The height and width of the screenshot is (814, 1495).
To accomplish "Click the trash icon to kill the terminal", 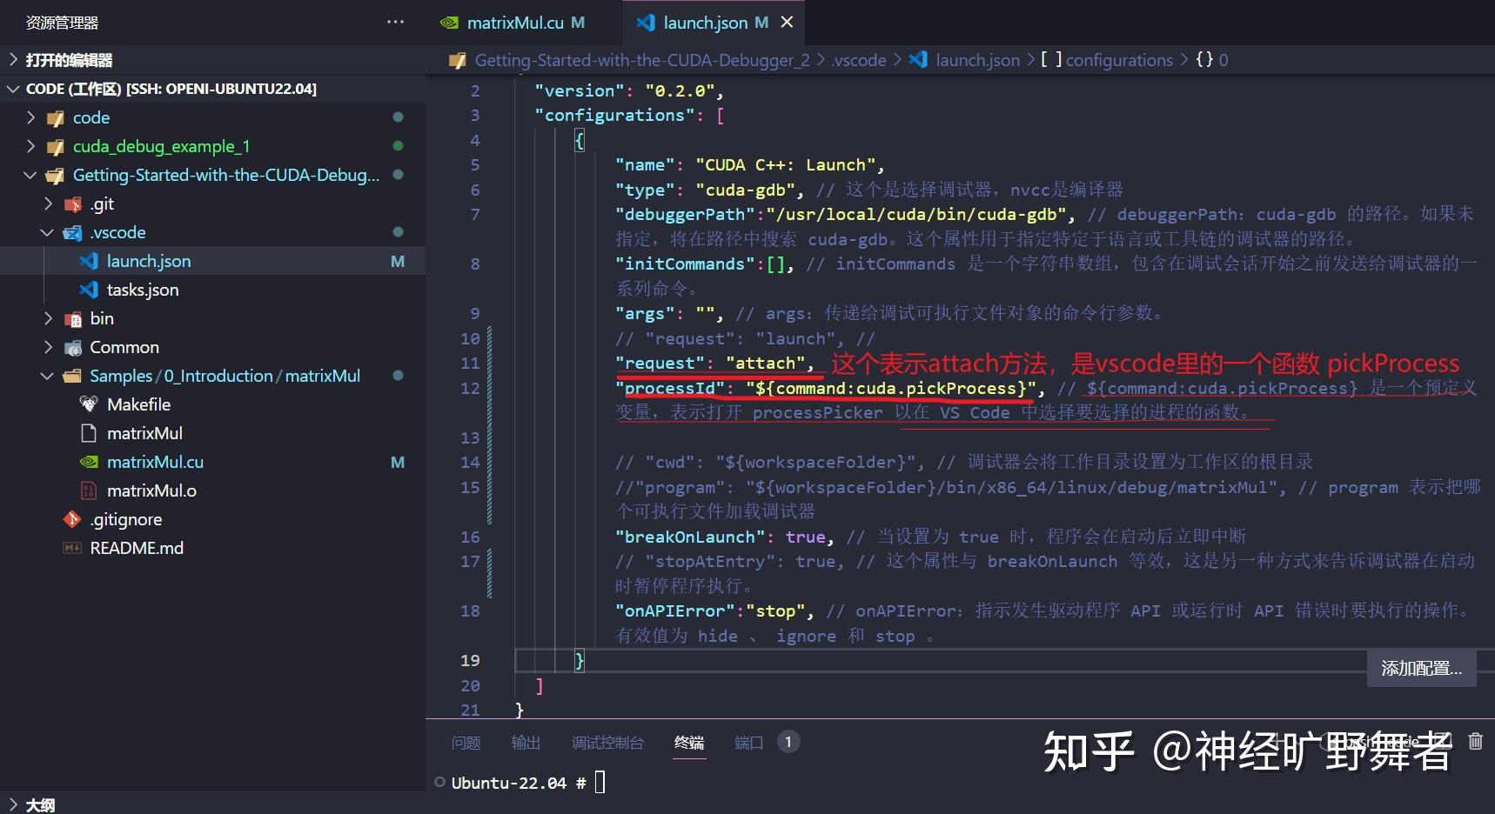I will pyautogui.click(x=1475, y=741).
